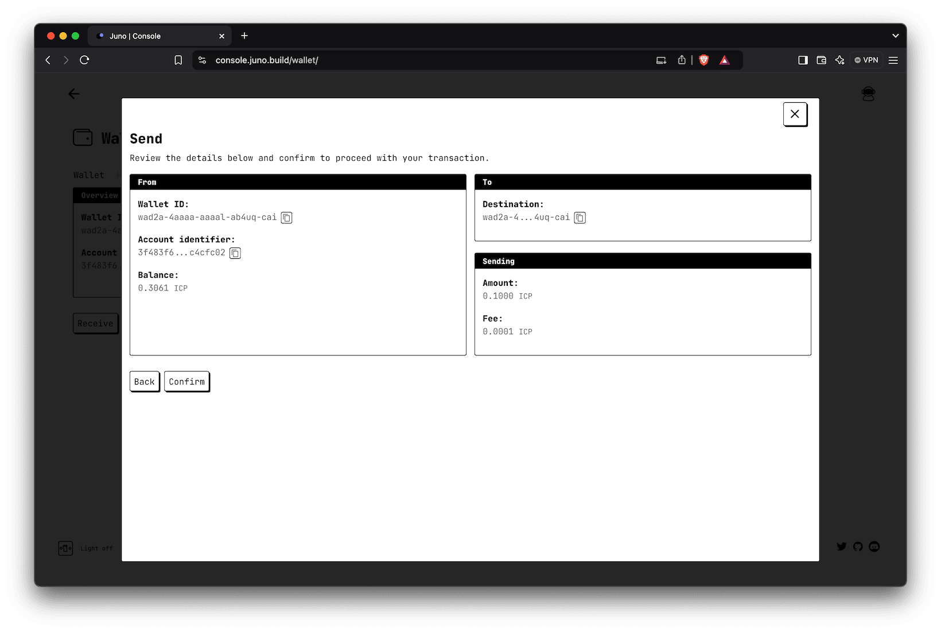Go Back in the Send dialog
Viewport: 941px width, 632px height.
click(145, 381)
